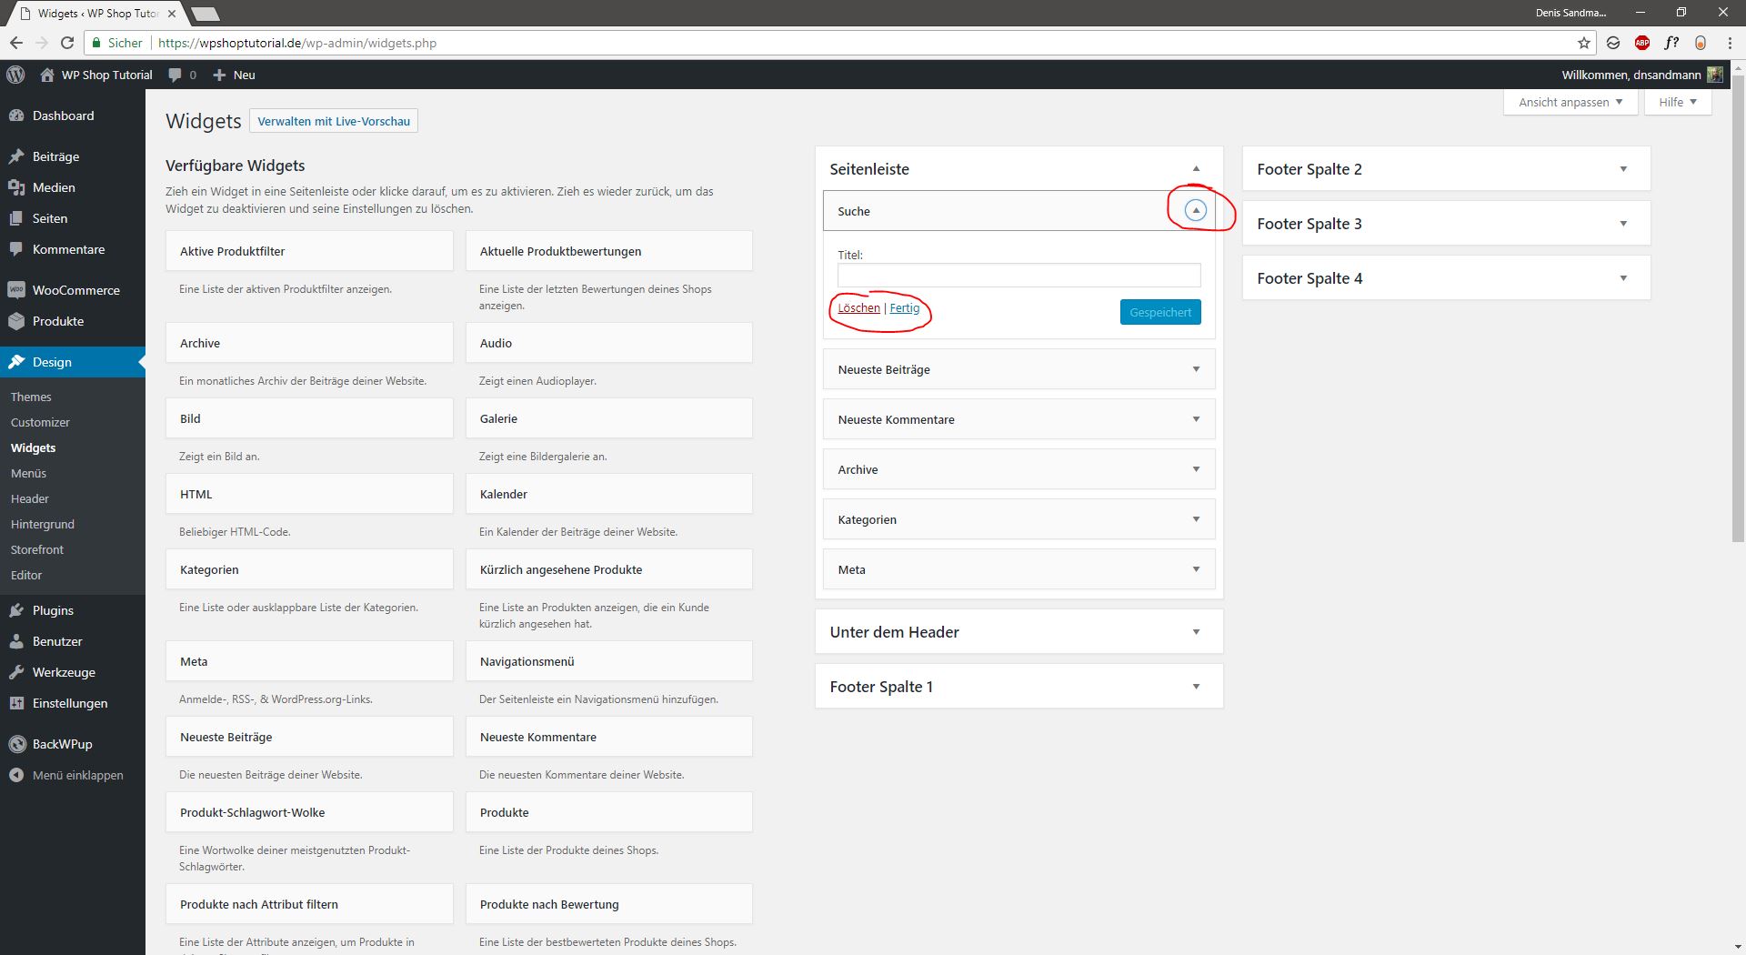The width and height of the screenshot is (1746, 955).
Task: Open the Chrome three-dot menu
Action: pos(1729,43)
